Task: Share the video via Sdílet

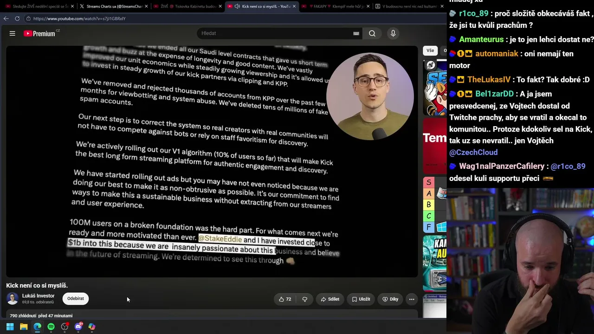Action: pyautogui.click(x=330, y=299)
